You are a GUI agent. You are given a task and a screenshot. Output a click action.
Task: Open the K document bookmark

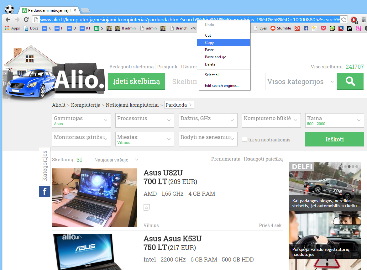(x=47, y=28)
